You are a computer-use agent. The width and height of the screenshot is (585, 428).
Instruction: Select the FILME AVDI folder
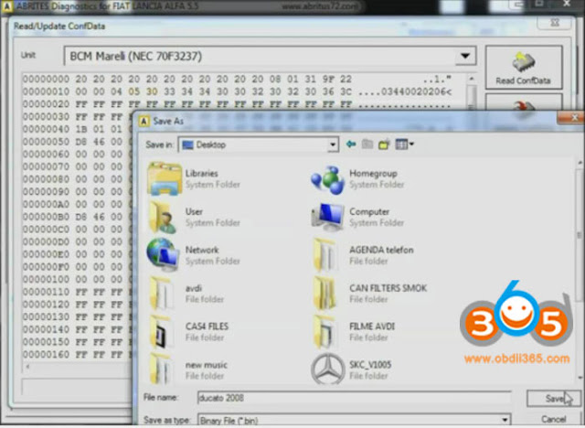tap(354, 332)
